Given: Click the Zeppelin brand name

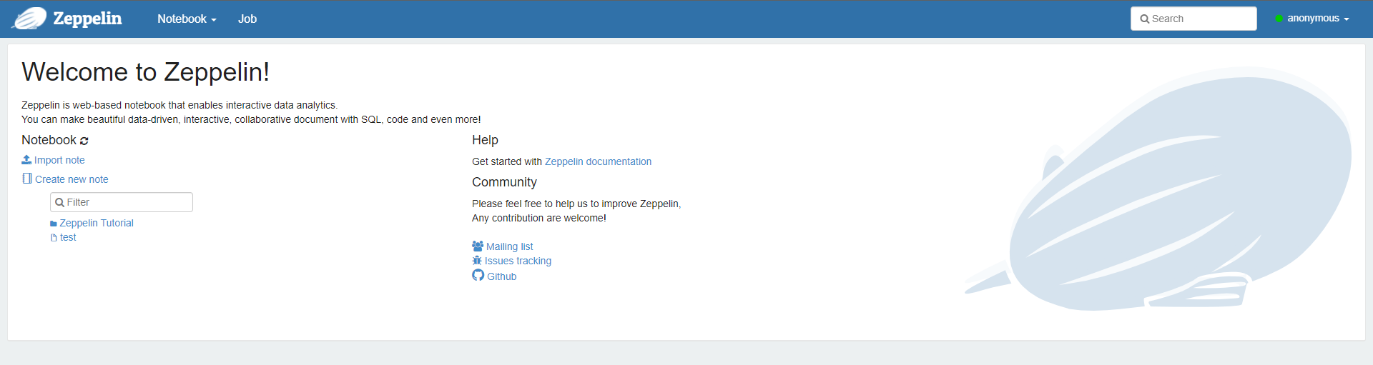Looking at the screenshot, I should (87, 19).
